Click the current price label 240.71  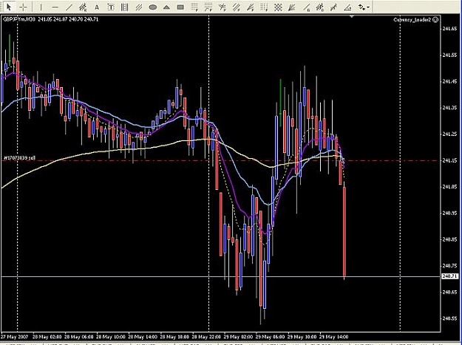tap(450, 276)
